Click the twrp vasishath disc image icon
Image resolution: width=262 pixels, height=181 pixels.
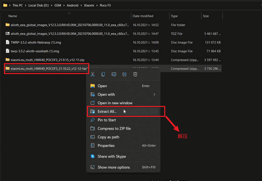pyautogui.click(x=8, y=51)
